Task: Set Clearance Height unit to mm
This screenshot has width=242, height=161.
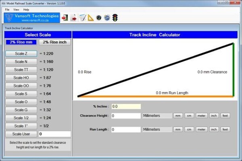Action: [x=178, y=116]
